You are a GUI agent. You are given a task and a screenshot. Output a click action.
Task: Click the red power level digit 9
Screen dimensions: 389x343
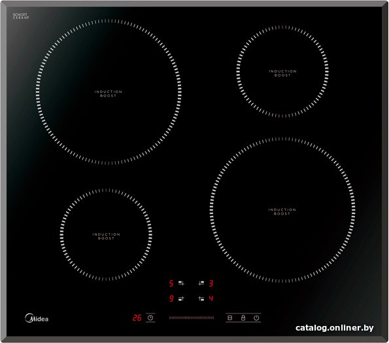[x=171, y=298]
